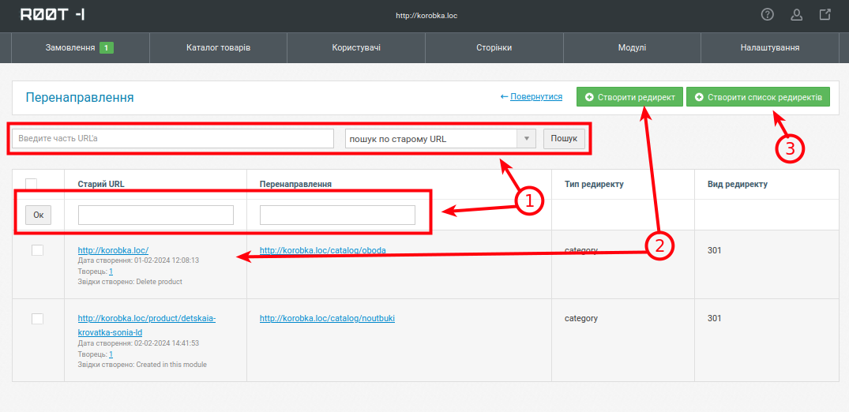The height and width of the screenshot is (412, 849).
Task: Click 'Дата створення: 01-02-2024 12:08:13' text
Action: pyautogui.click(x=139, y=260)
